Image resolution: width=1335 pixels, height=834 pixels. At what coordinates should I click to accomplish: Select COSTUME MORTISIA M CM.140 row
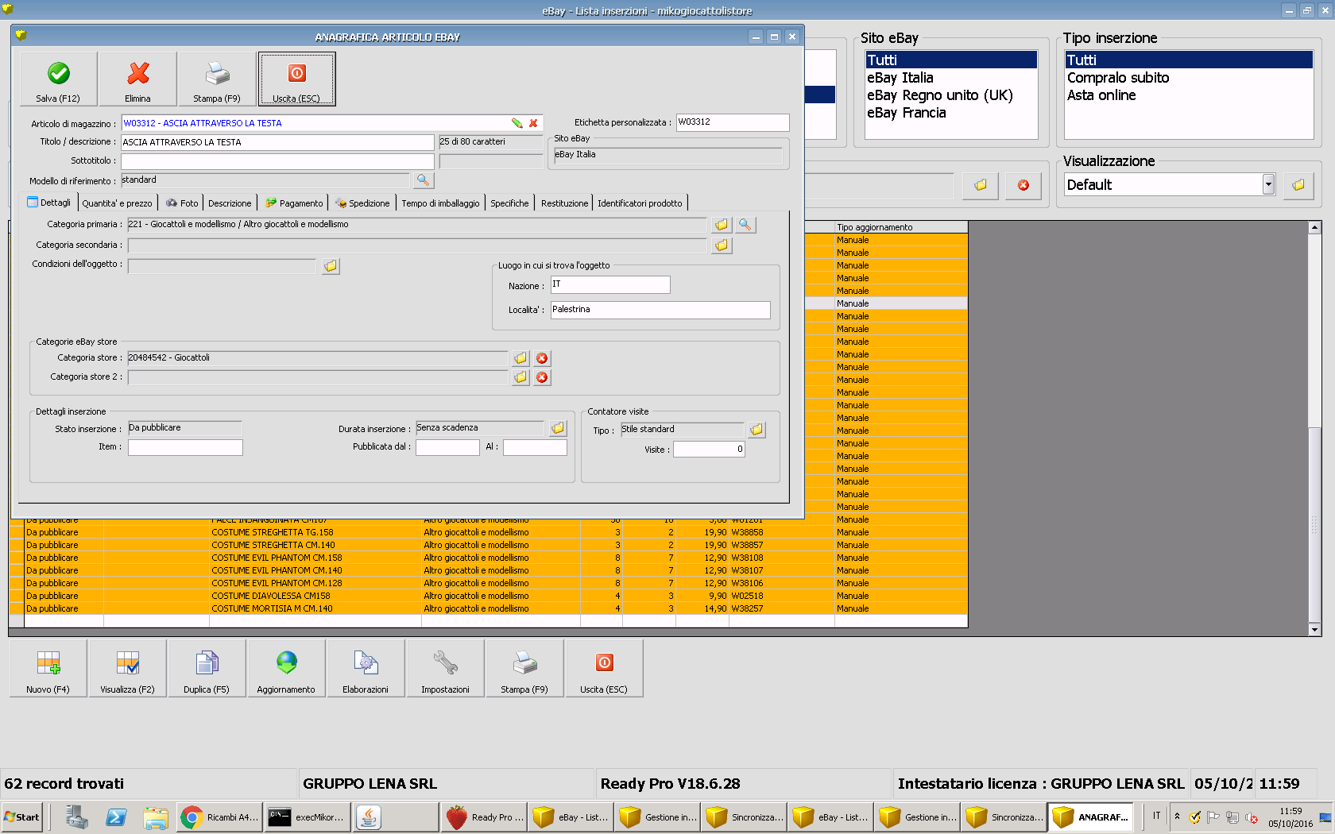tap(488, 608)
